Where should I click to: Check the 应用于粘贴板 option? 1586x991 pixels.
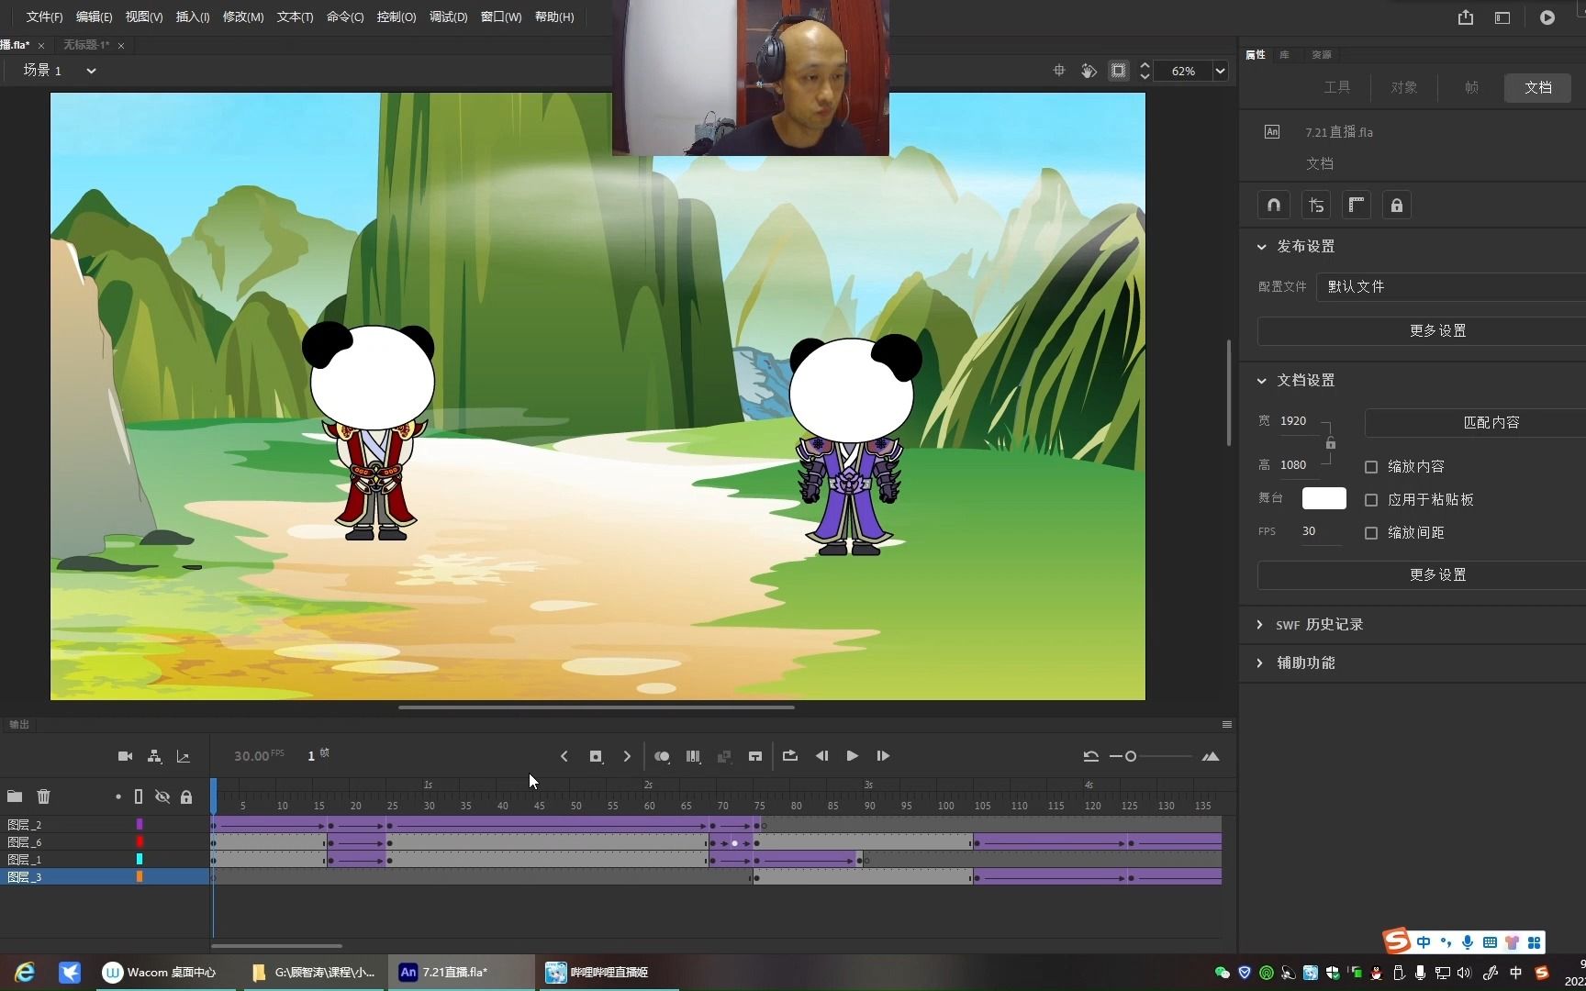click(x=1371, y=500)
